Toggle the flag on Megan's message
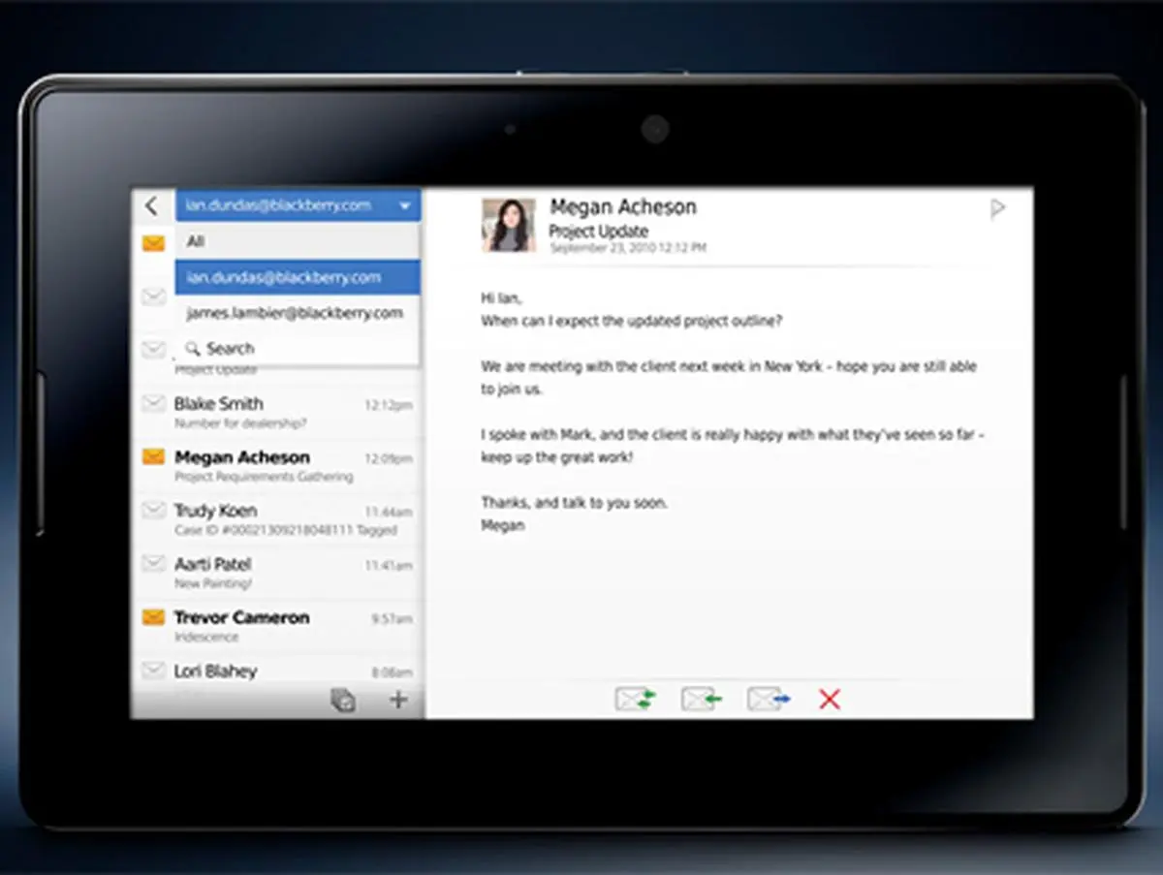 (x=997, y=208)
